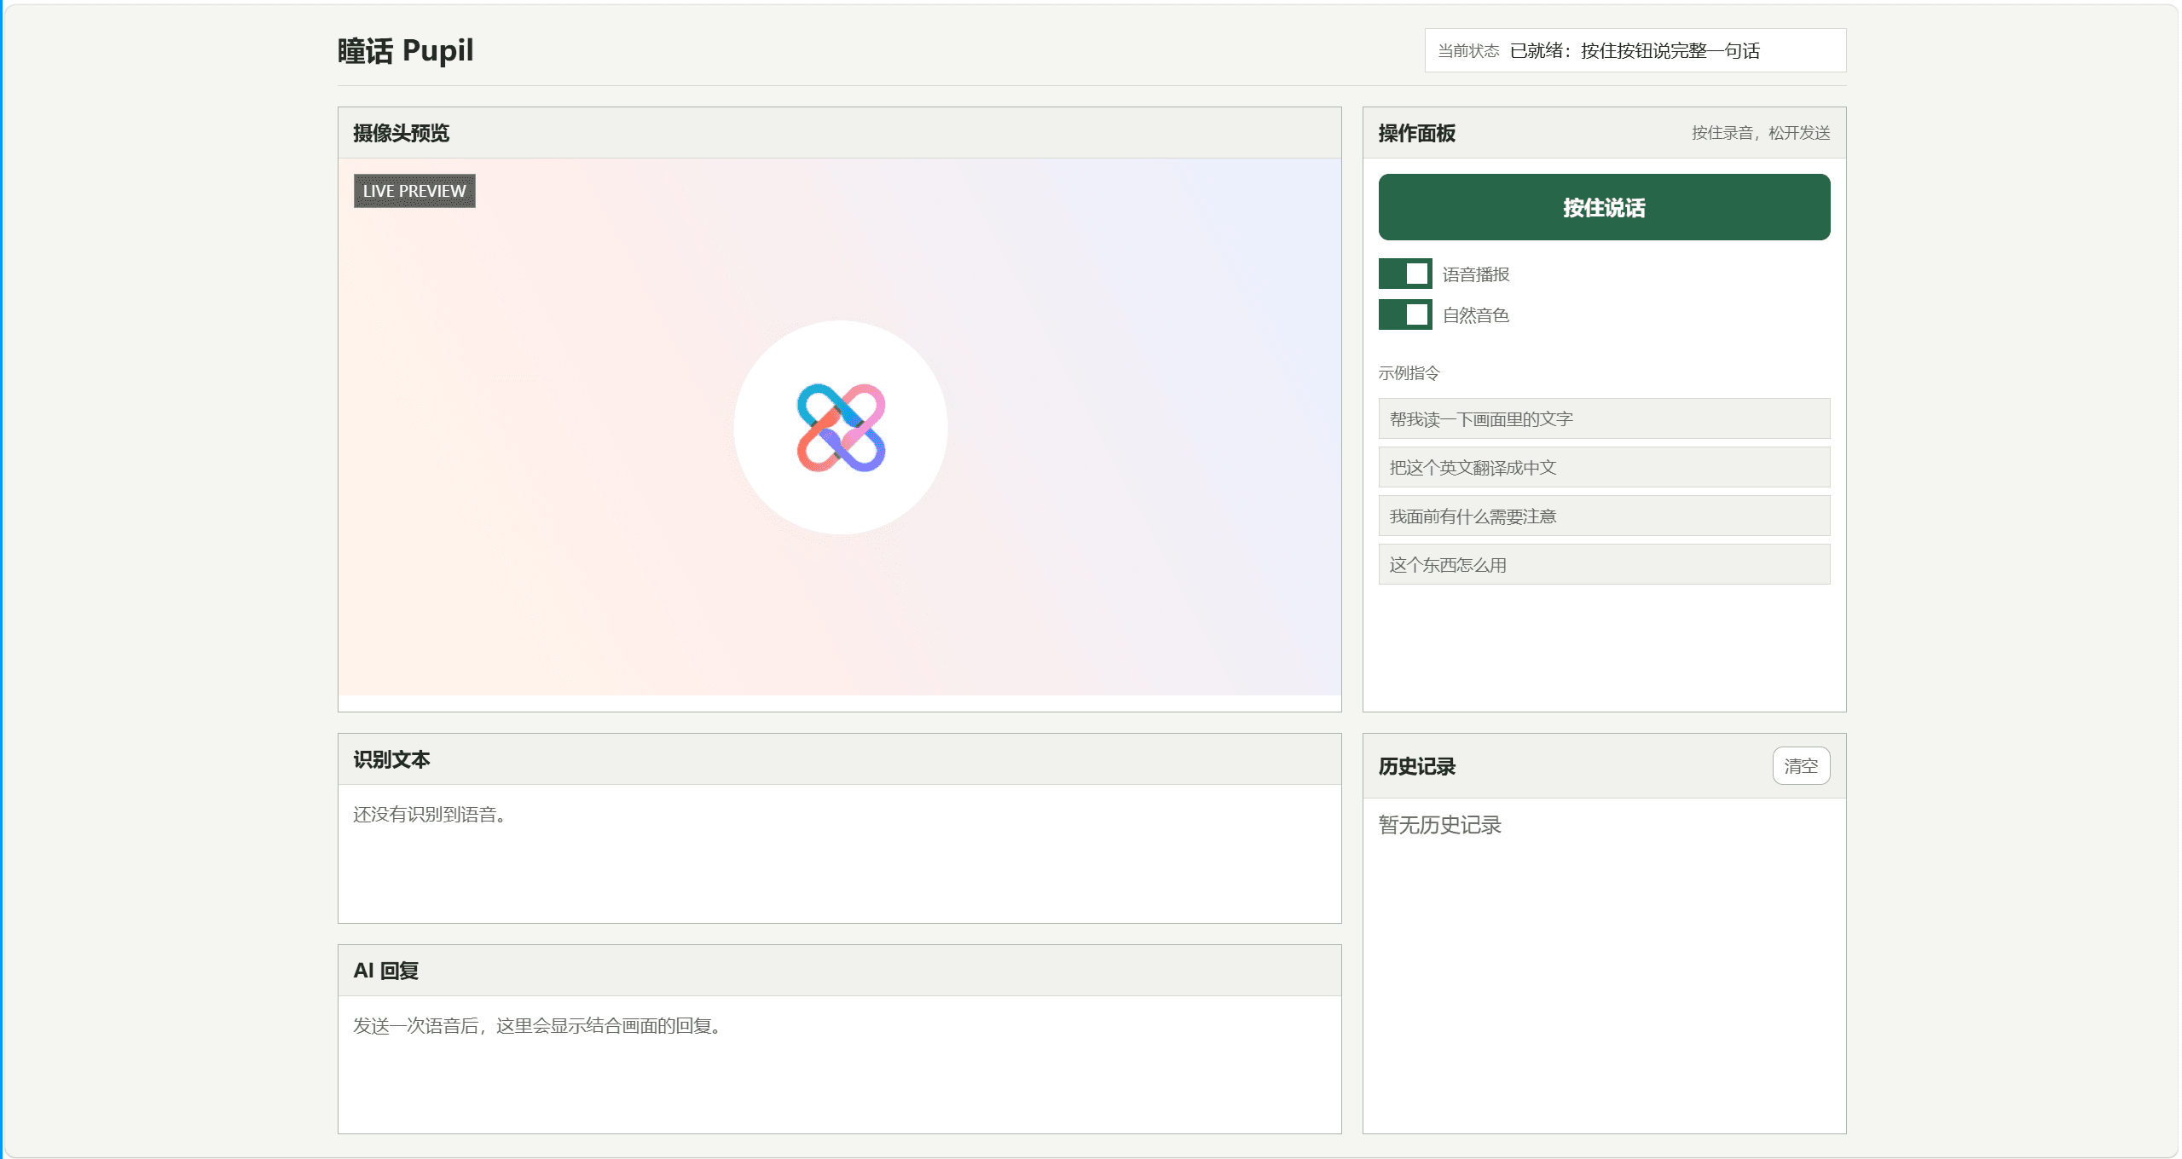The height and width of the screenshot is (1159, 2182).
Task: Click the colorful knot logo in camera preview
Action: click(841, 428)
